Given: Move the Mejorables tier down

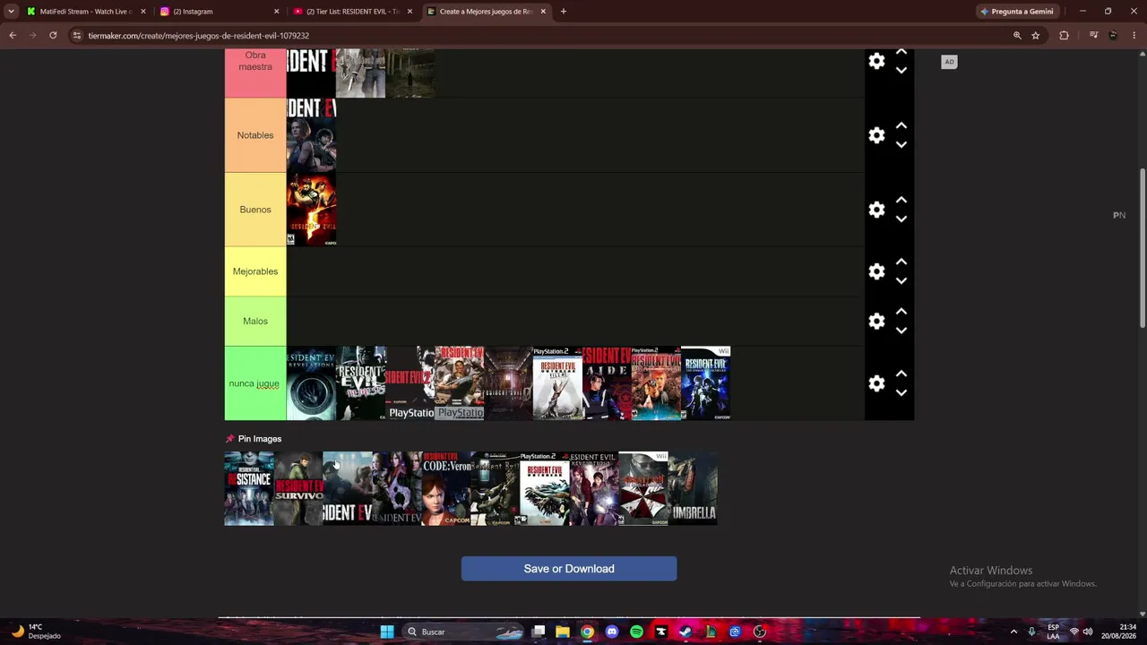Looking at the screenshot, I should click(x=901, y=280).
